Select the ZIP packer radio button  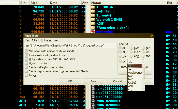(x=120, y=48)
